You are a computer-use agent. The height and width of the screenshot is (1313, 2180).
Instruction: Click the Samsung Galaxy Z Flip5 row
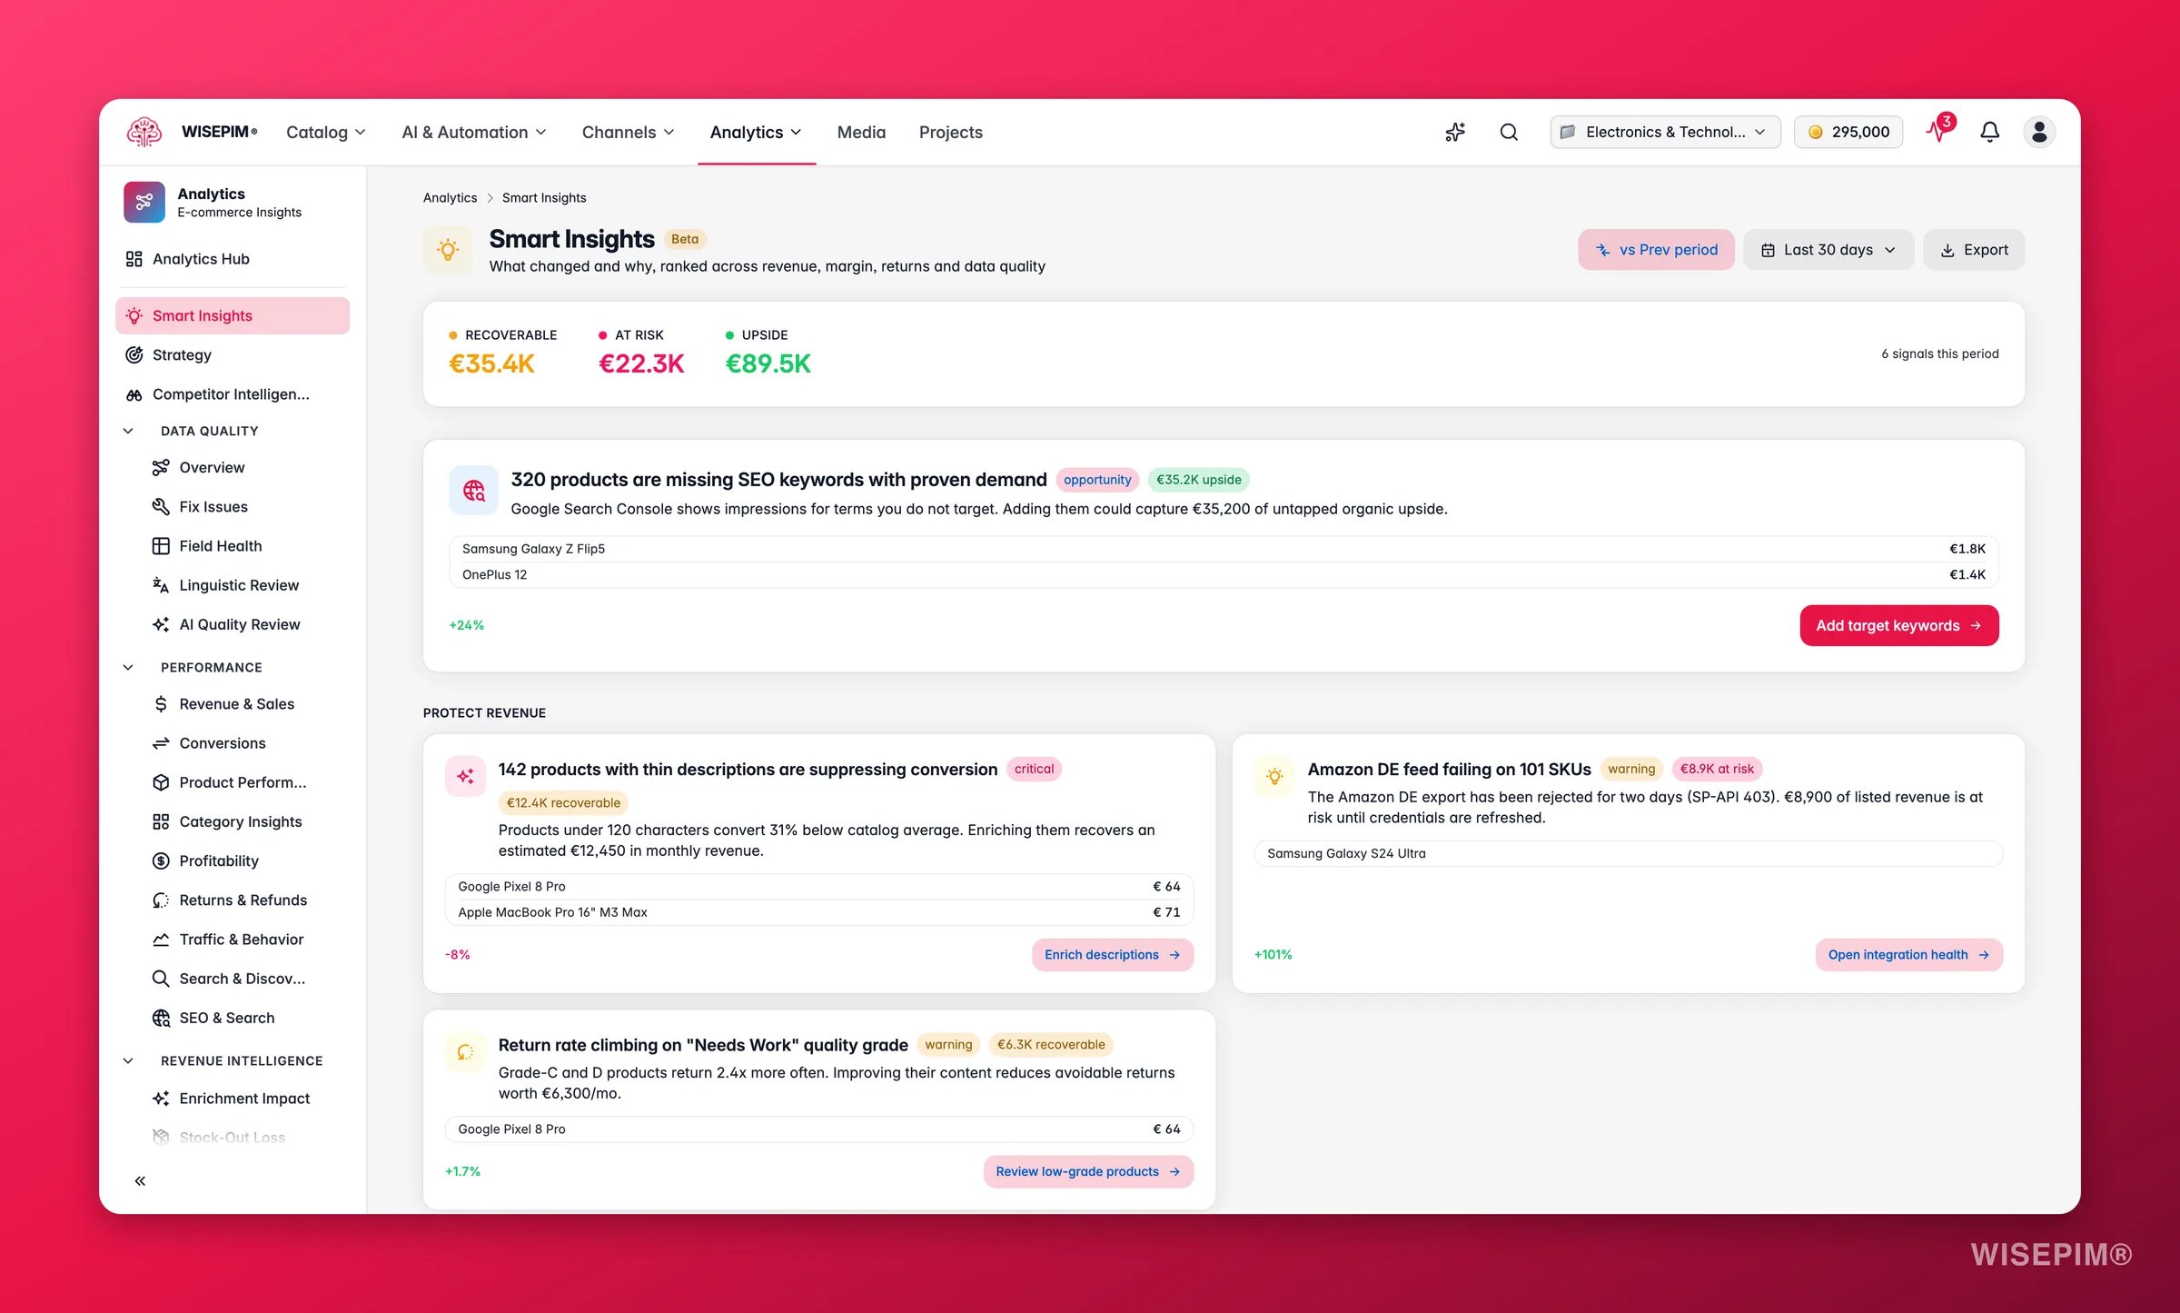[x=1224, y=549]
